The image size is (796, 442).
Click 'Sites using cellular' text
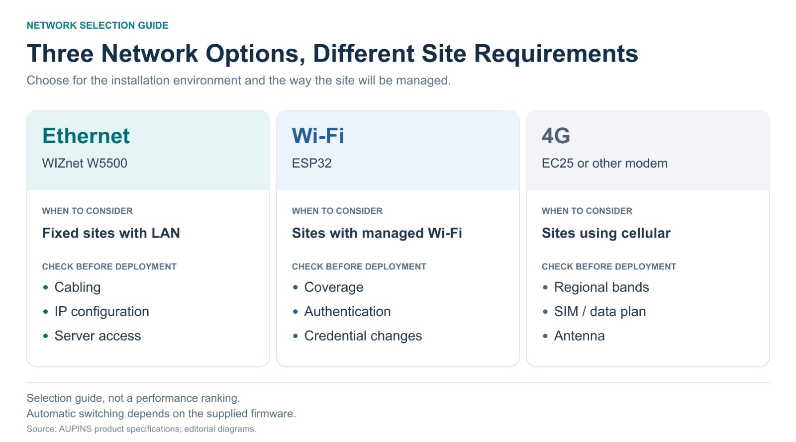606,233
